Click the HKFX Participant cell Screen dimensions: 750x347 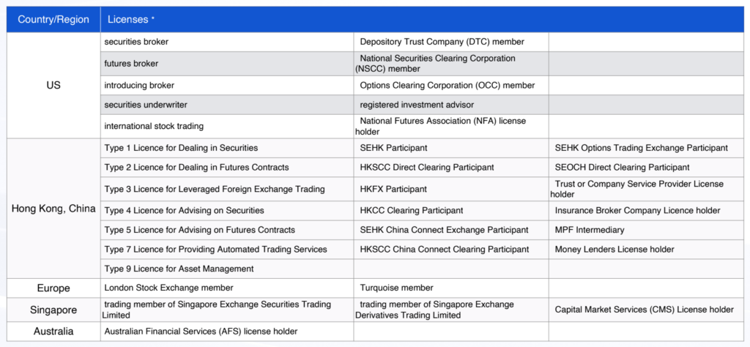coord(451,190)
